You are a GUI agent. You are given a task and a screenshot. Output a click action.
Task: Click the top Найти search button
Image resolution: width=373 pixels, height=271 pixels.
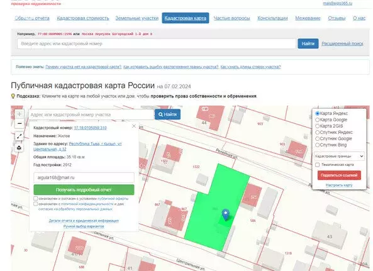[x=308, y=43]
